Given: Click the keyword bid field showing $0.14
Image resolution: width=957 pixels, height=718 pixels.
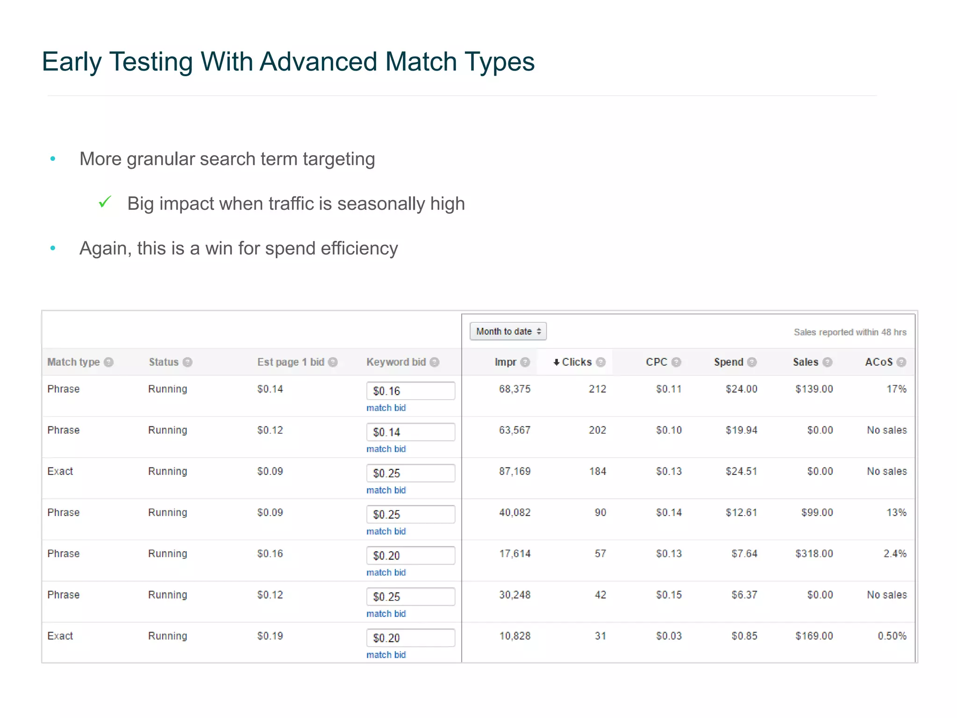Looking at the screenshot, I should tap(410, 432).
